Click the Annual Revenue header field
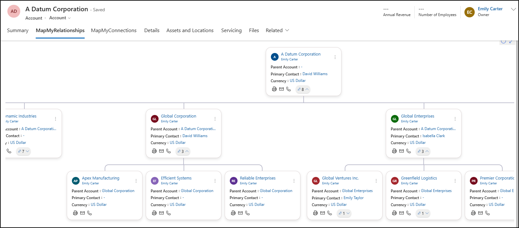 [397, 12]
